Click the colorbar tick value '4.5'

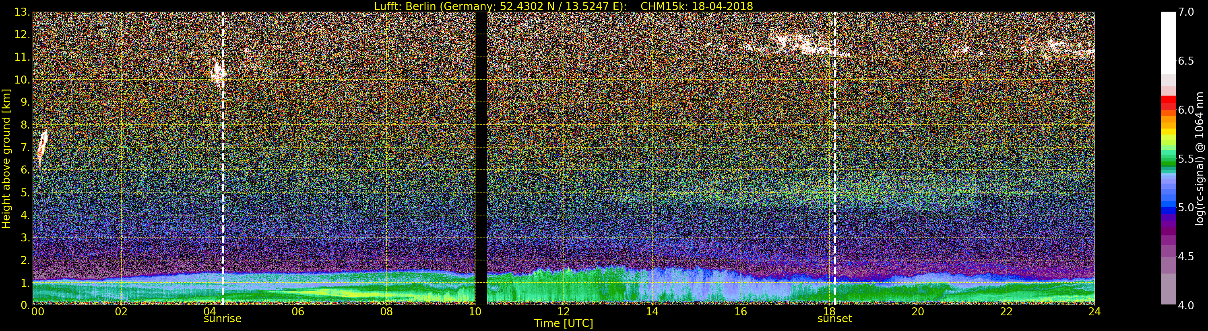pos(1186,257)
